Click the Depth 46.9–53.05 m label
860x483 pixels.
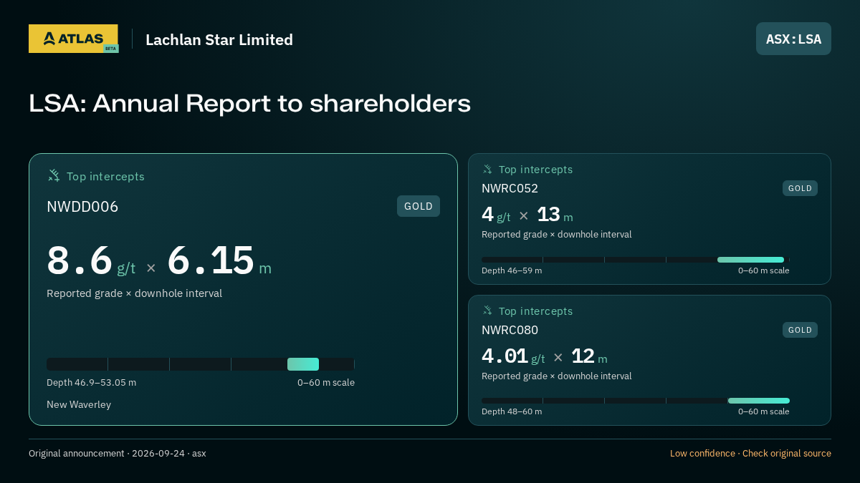(91, 383)
